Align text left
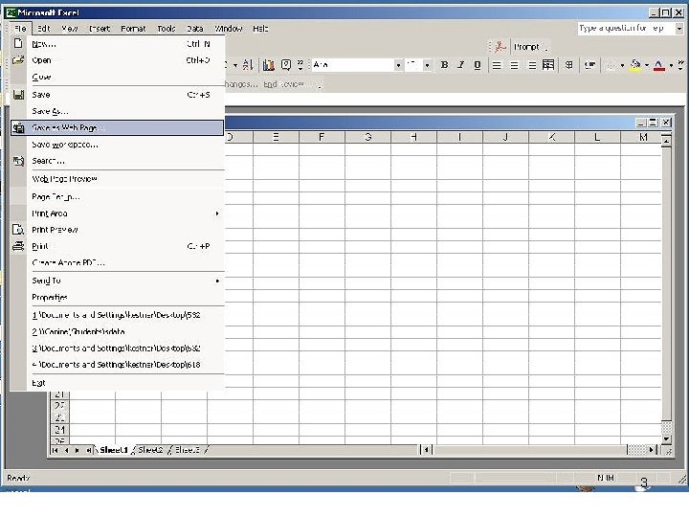Screen dimensions: 689x517 [497, 65]
